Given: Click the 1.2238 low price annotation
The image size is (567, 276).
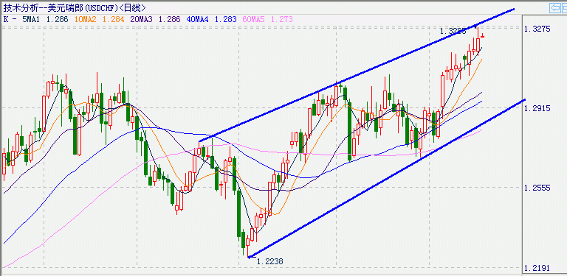Looking at the screenshot, I should pos(269,261).
